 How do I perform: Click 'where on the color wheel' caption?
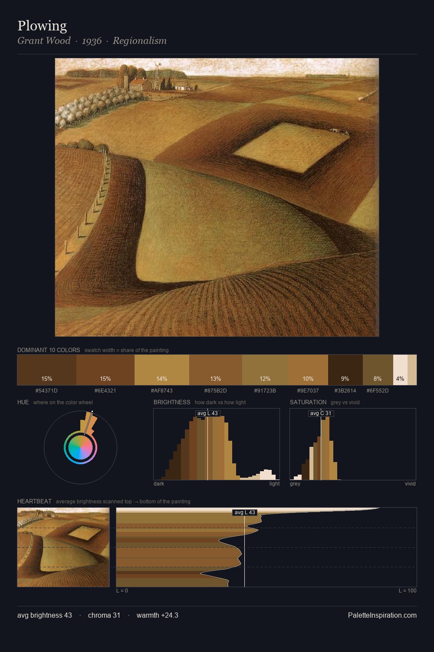tap(63, 403)
